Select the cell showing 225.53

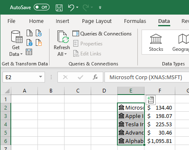coord(160,124)
